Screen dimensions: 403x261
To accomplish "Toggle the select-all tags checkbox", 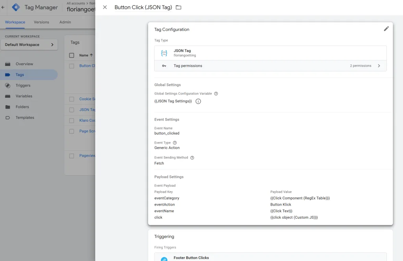I will [72, 55].
